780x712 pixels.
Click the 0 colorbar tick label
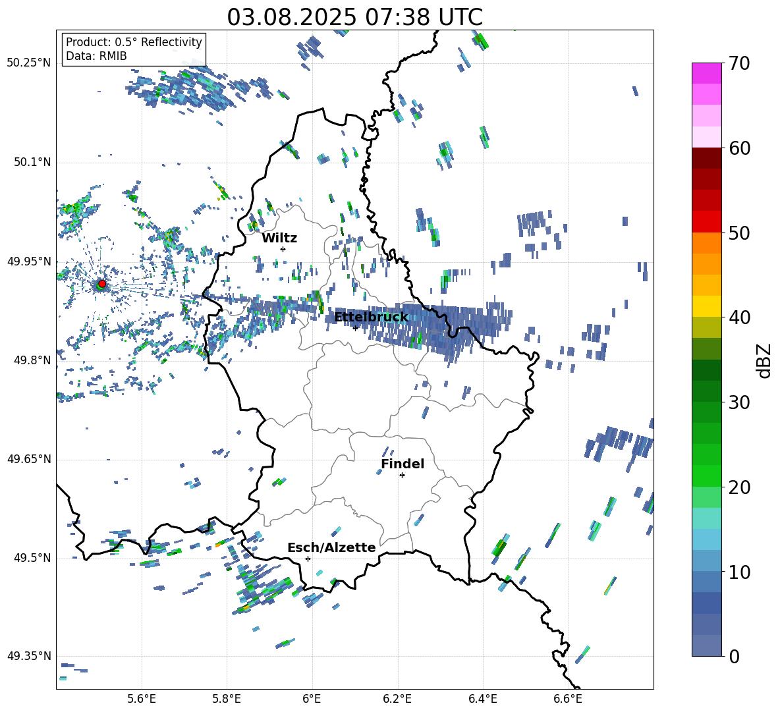(733, 657)
